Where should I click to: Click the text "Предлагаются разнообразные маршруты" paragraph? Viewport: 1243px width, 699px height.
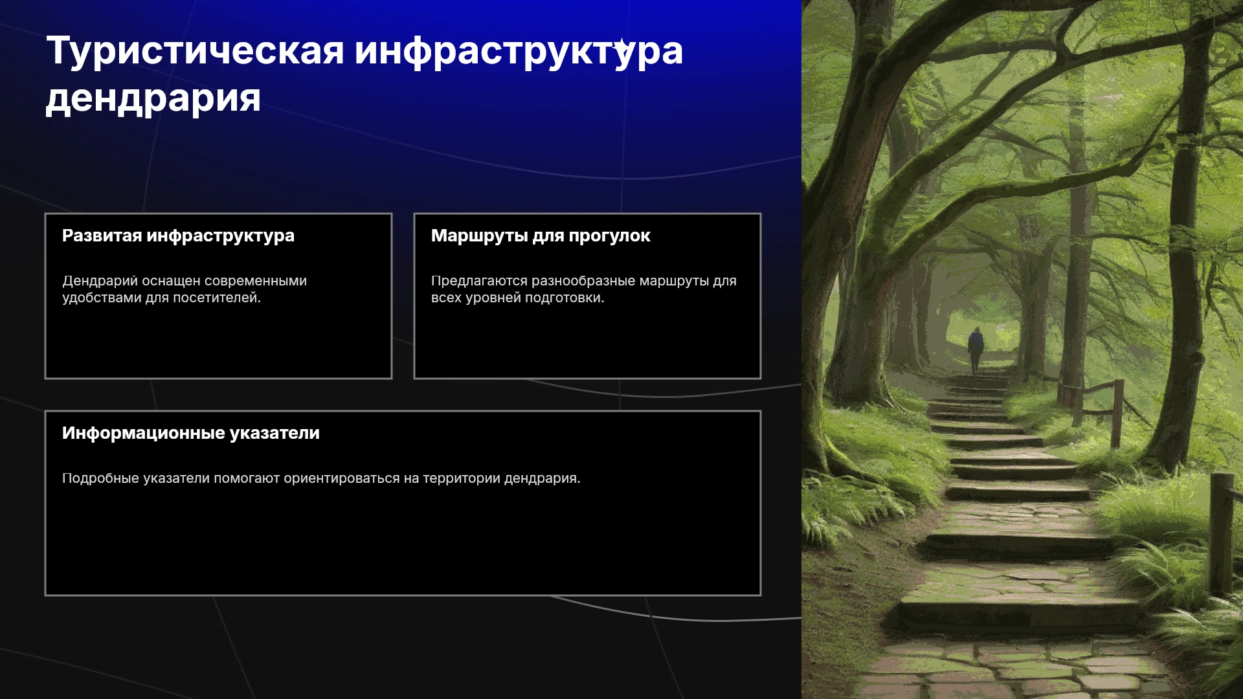[584, 289]
